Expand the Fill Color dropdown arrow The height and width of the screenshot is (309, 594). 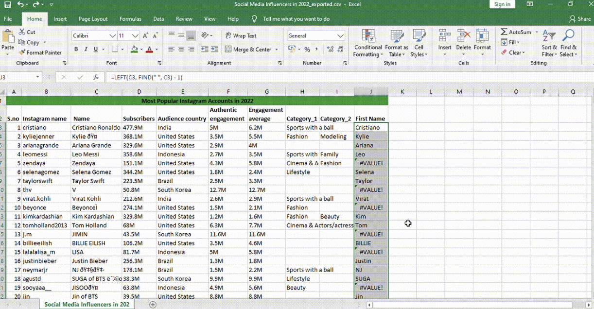click(x=141, y=50)
